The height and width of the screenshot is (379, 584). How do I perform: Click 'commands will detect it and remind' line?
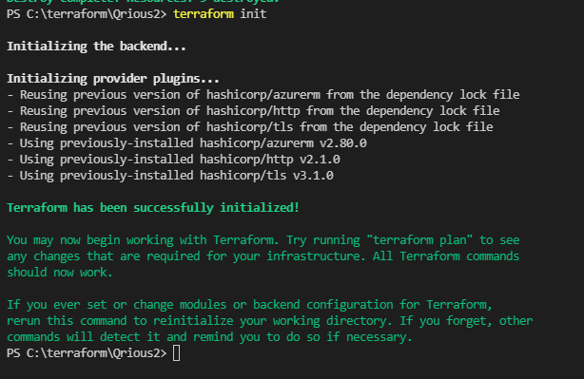pyautogui.click(x=209, y=337)
